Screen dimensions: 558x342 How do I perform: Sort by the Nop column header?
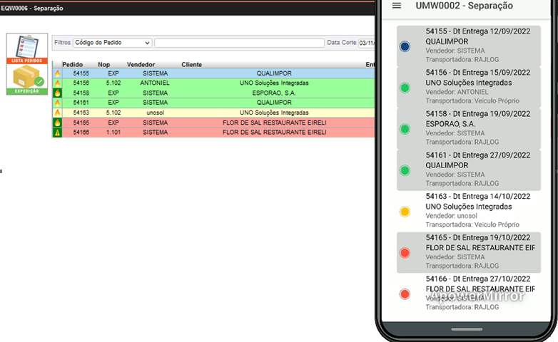[x=104, y=64]
